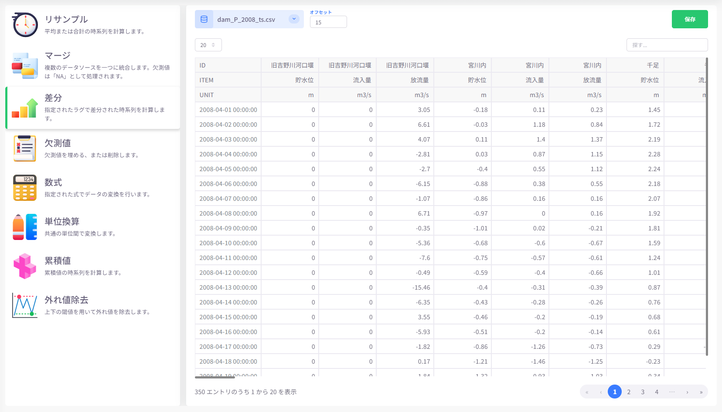This screenshot has height=412, width=722.
Task: Open the 欠測値 menu item
Action: tap(92, 149)
